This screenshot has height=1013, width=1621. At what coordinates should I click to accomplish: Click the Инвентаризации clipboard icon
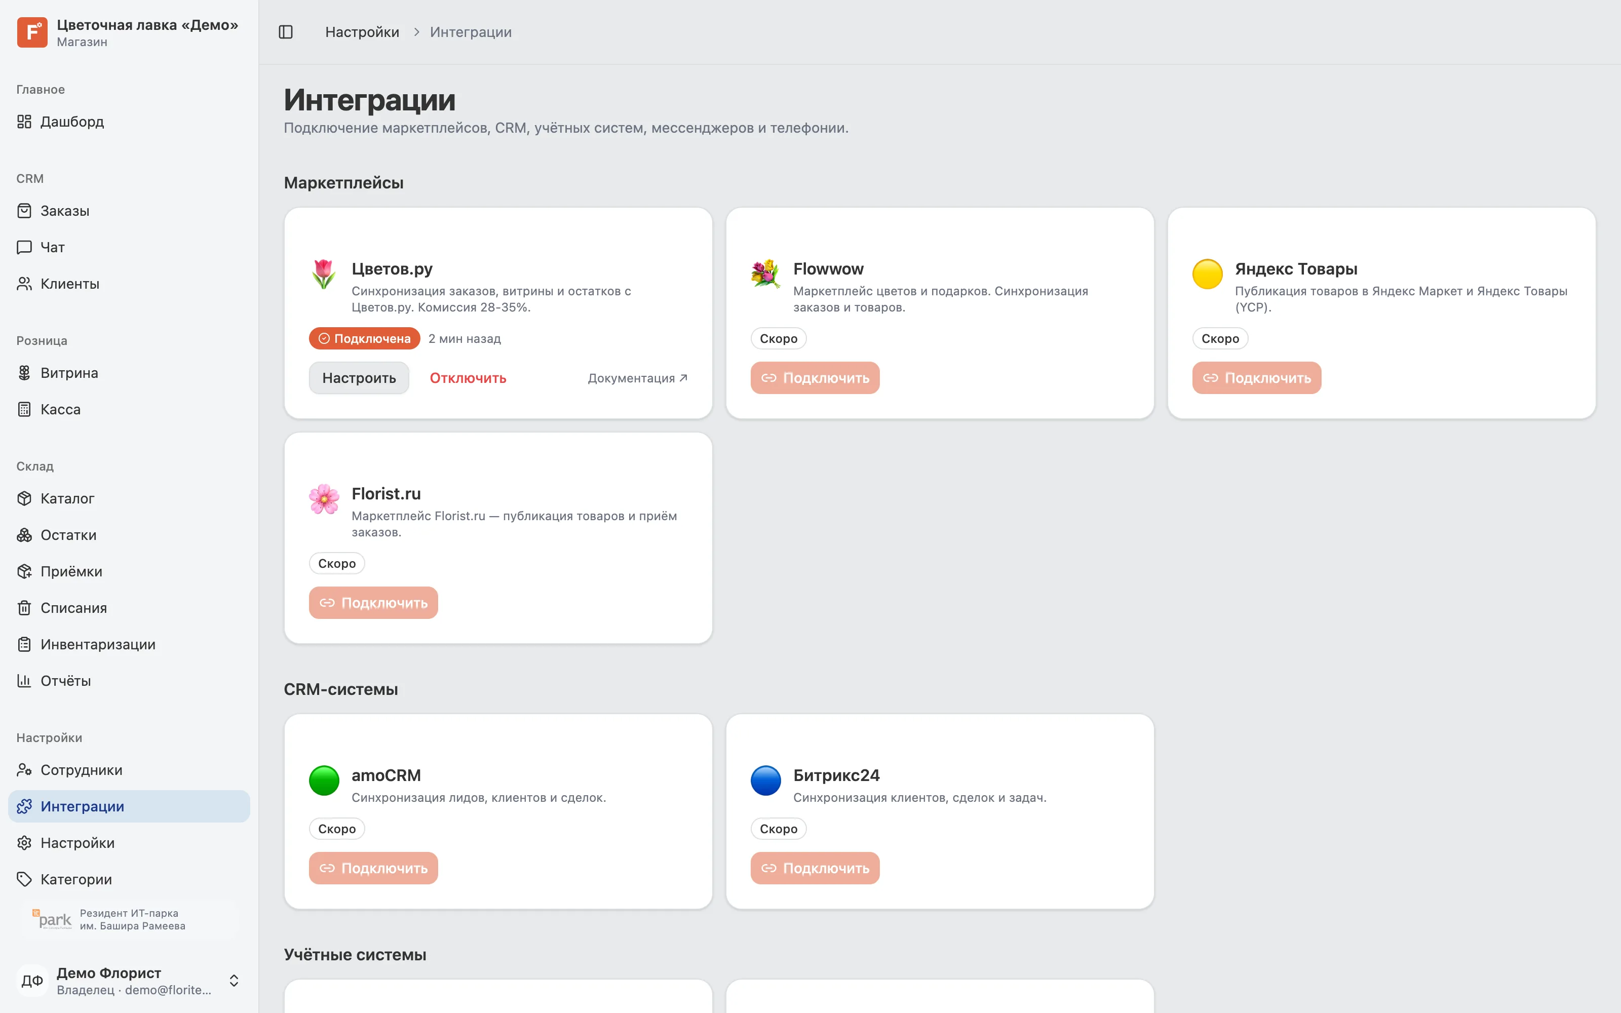tap(24, 644)
